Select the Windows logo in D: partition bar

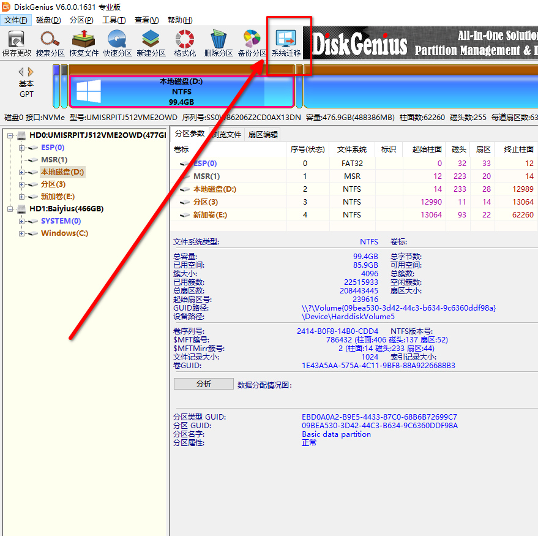tap(89, 91)
